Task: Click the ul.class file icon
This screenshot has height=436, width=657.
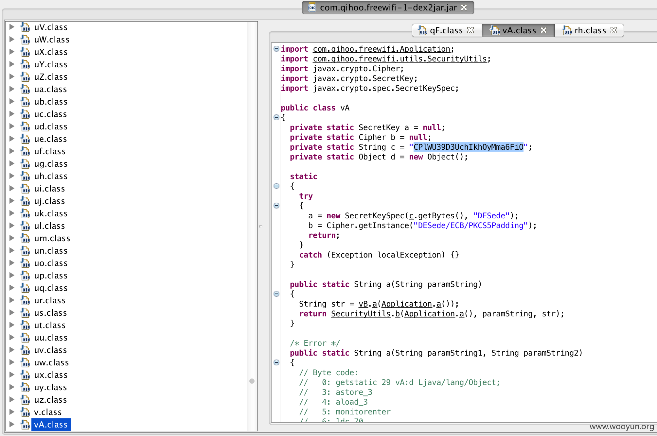Action: point(26,226)
